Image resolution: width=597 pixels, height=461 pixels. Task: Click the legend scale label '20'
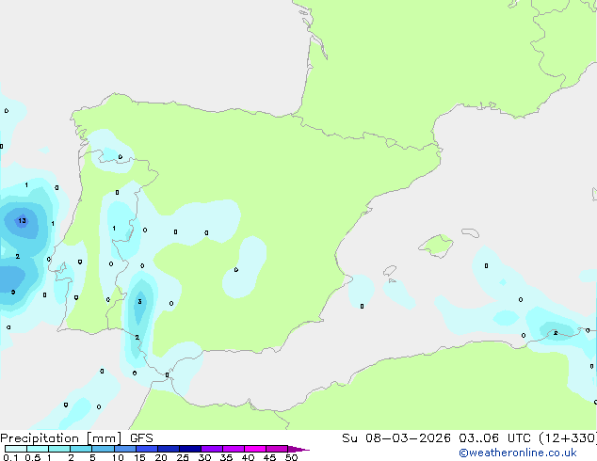tap(161, 457)
